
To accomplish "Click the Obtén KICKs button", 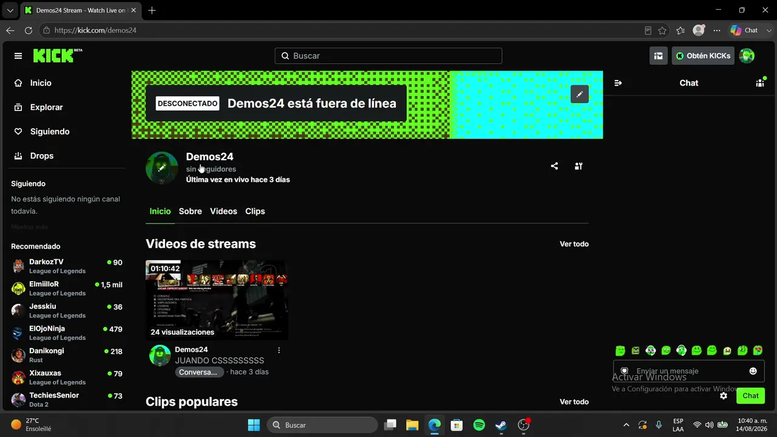I will pos(703,56).
